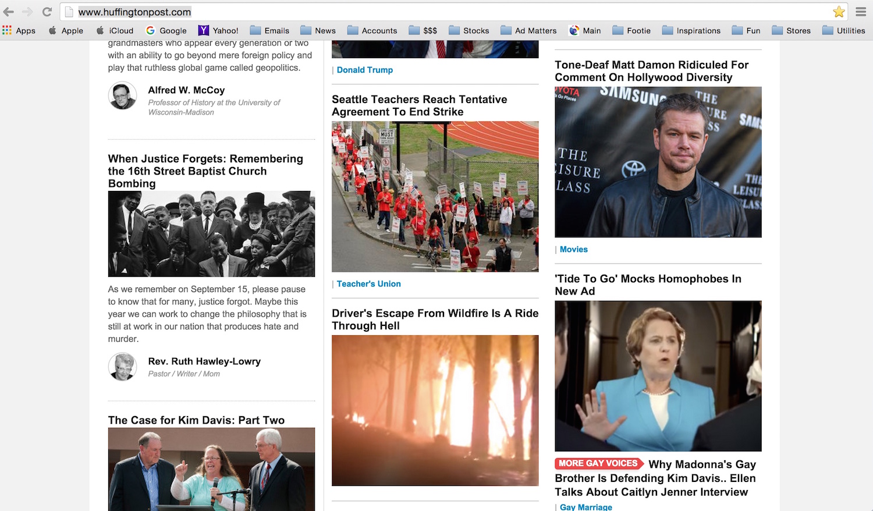The width and height of the screenshot is (873, 511).
Task: Click the Donald Trump story image
Action: tap(435, 49)
